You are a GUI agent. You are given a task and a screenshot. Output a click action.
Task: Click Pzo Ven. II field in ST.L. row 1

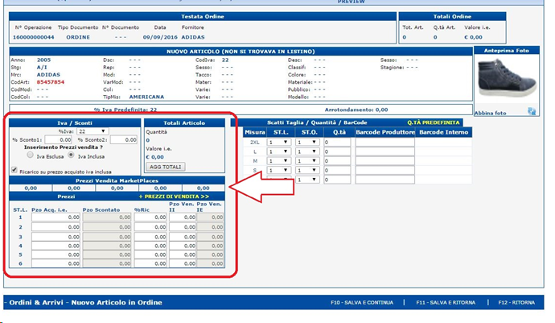pos(183,217)
